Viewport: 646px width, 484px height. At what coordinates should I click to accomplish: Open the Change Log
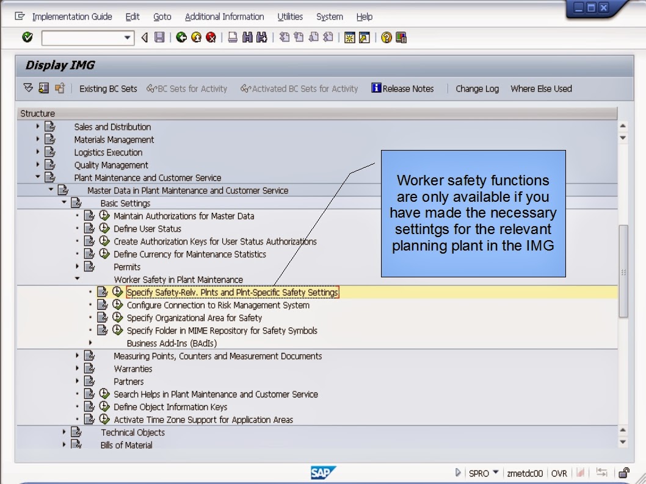click(x=477, y=88)
